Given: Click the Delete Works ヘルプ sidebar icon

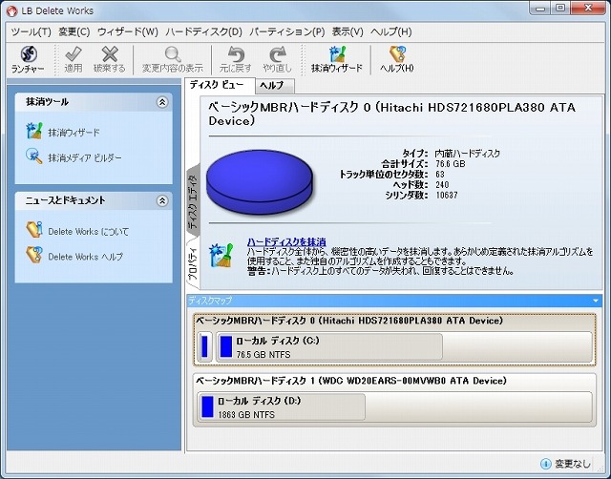Looking at the screenshot, I should point(34,255).
